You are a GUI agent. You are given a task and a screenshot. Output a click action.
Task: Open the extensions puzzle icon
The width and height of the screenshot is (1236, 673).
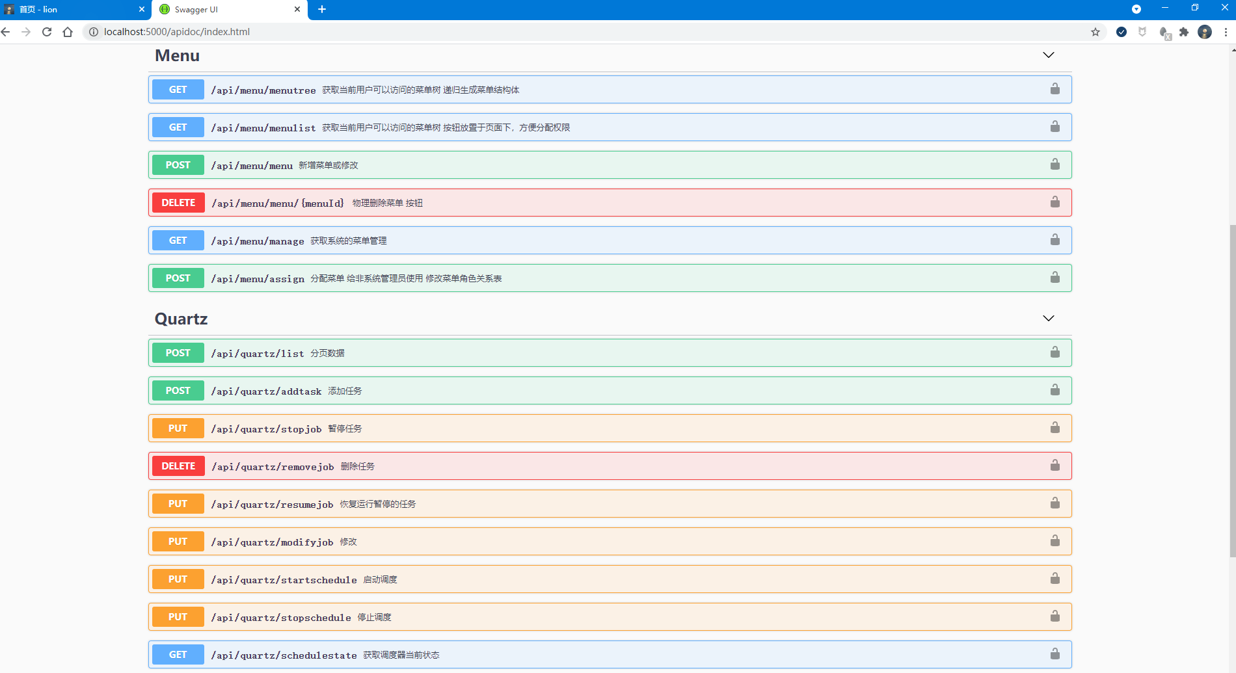(1184, 32)
